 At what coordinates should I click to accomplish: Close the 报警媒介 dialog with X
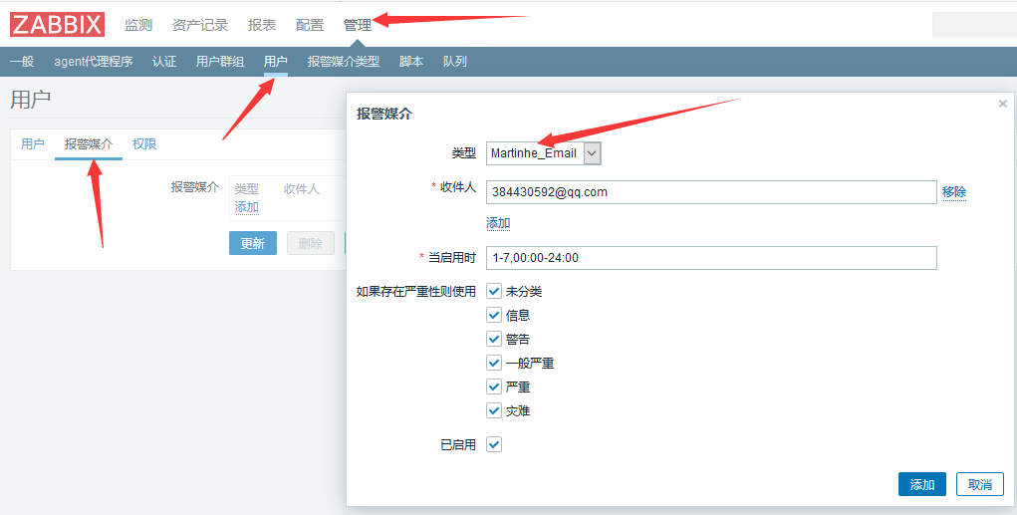(x=1002, y=104)
